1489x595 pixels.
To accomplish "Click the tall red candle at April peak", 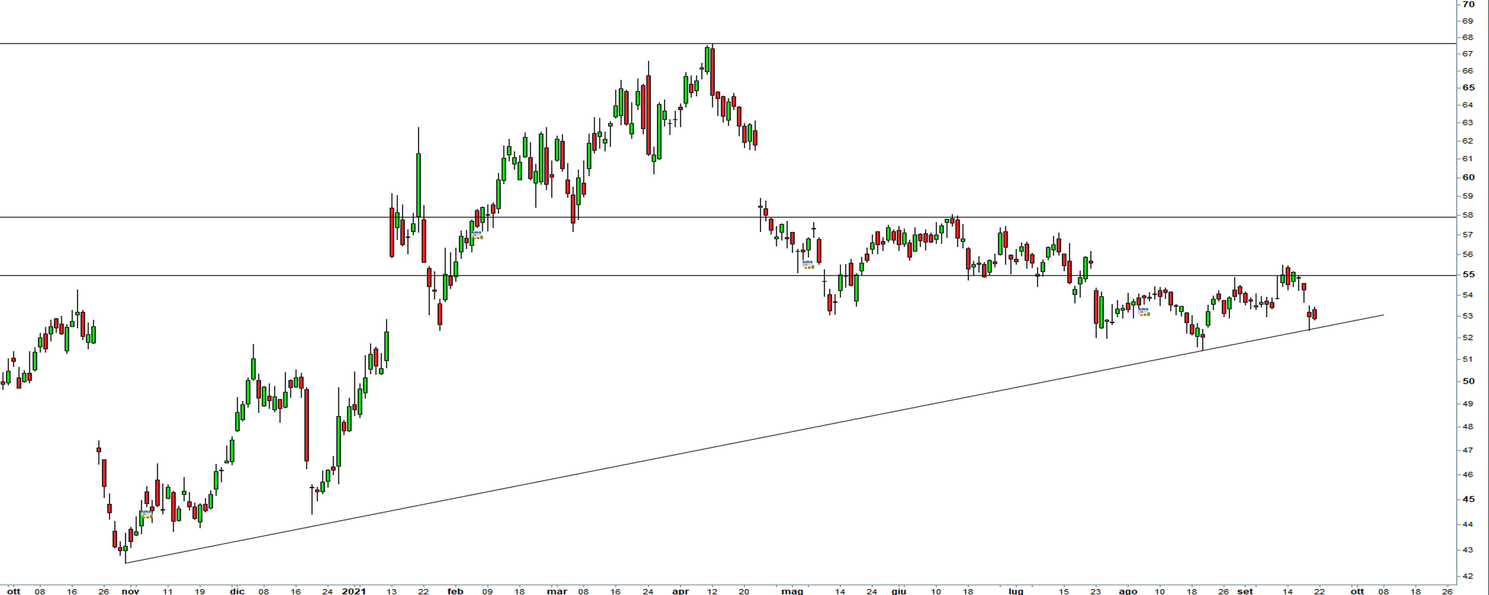I will coord(712,71).
